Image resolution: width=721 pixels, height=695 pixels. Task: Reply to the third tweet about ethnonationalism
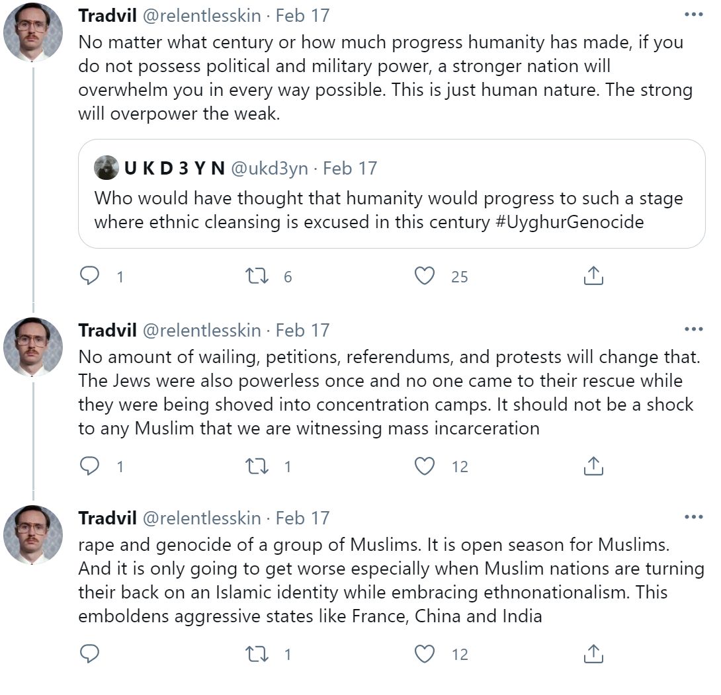tap(89, 654)
